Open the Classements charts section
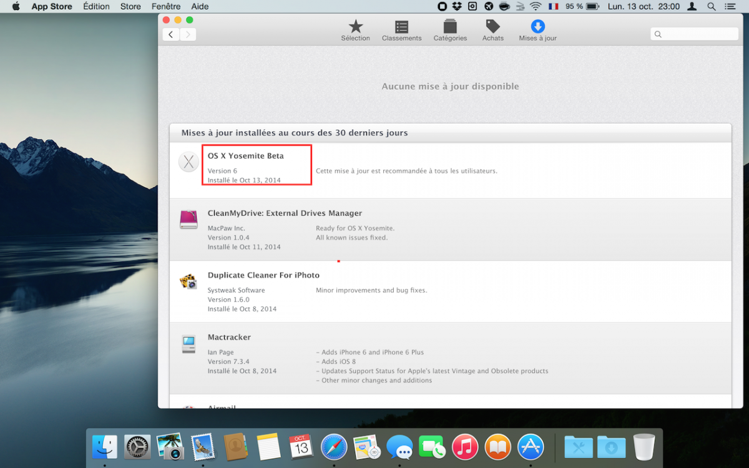Image resolution: width=749 pixels, height=468 pixels. [401, 31]
